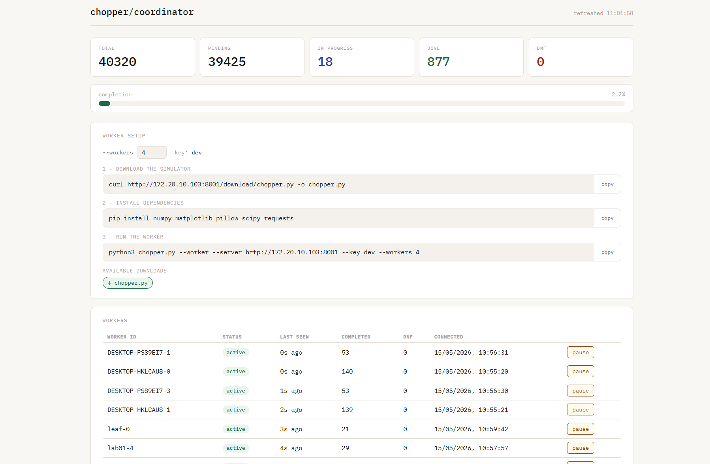Copy the curl download command
Viewport: 710px width, 464px height.
click(607, 184)
